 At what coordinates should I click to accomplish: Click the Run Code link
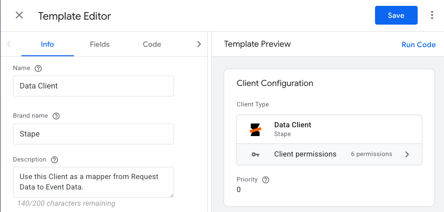click(x=418, y=45)
